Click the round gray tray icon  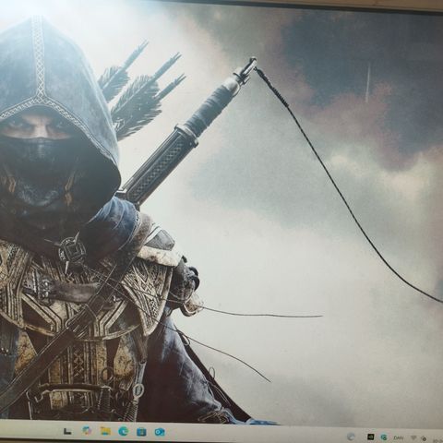click(x=351, y=437)
